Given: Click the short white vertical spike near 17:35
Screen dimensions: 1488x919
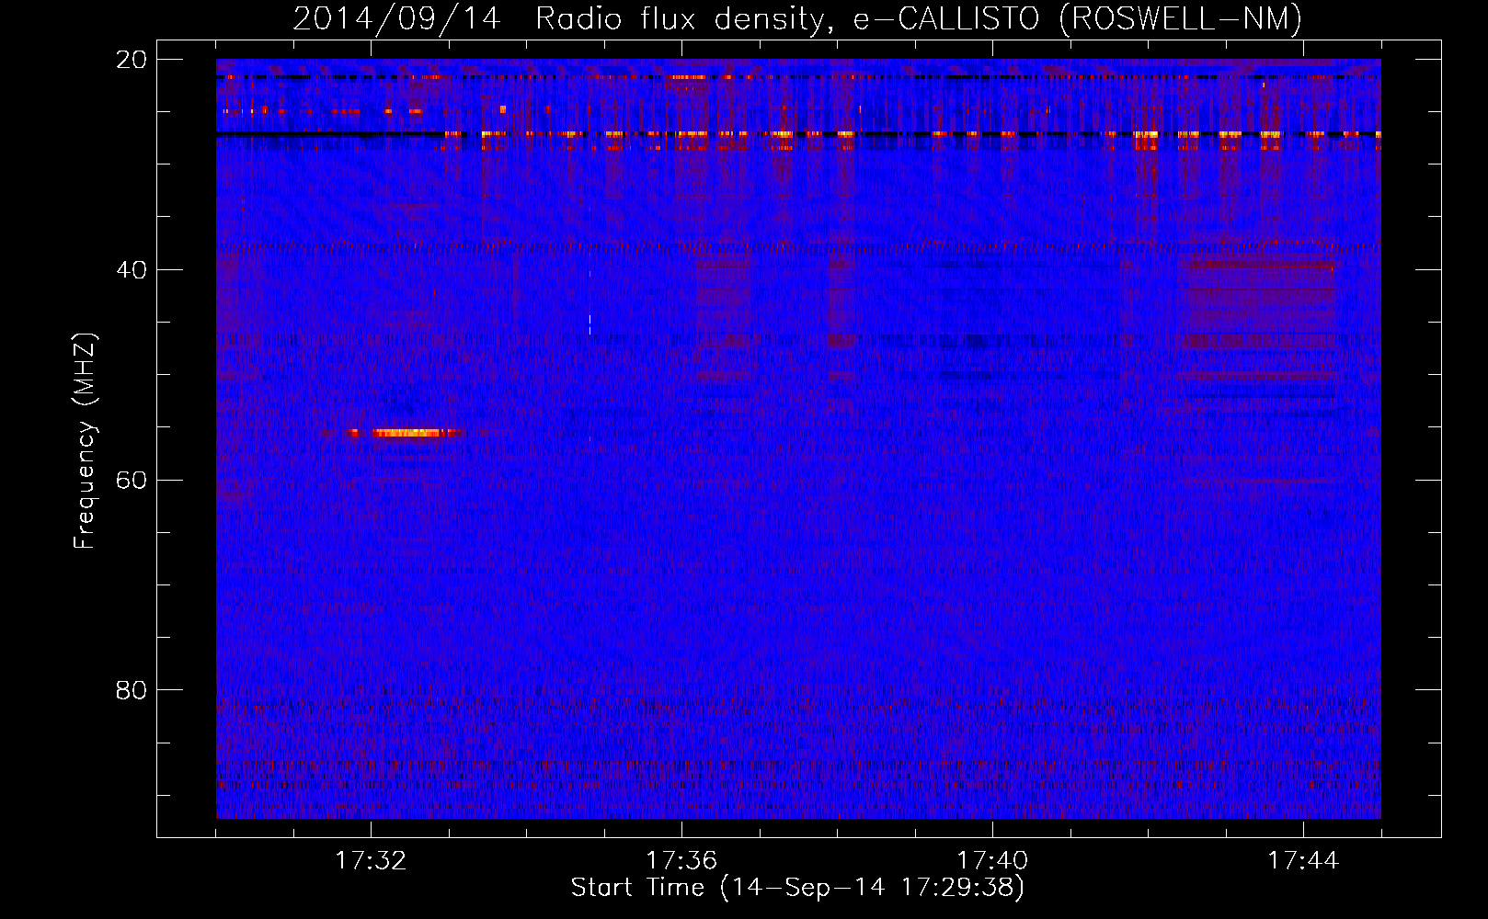Looking at the screenshot, I should click(589, 324).
